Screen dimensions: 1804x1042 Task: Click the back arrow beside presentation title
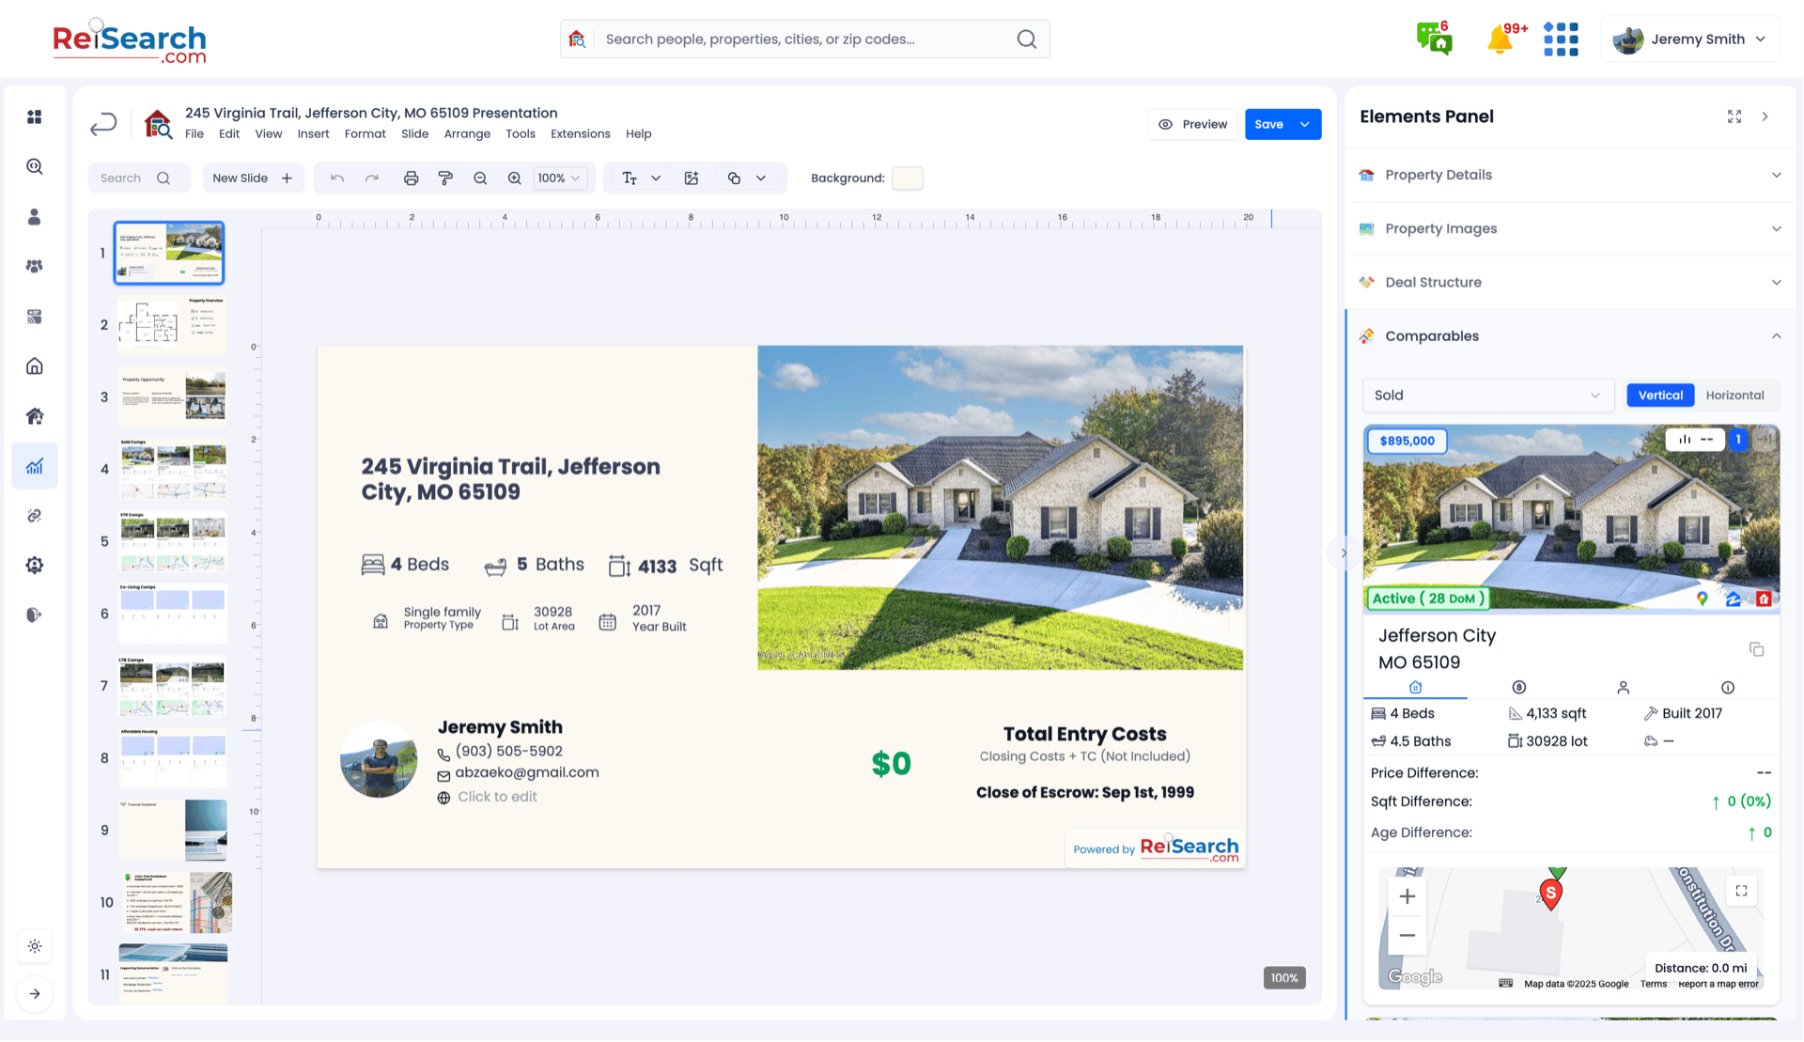coord(103,124)
